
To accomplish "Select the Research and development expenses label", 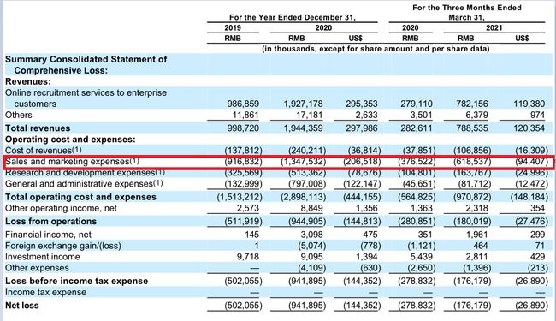I will click(85, 173).
